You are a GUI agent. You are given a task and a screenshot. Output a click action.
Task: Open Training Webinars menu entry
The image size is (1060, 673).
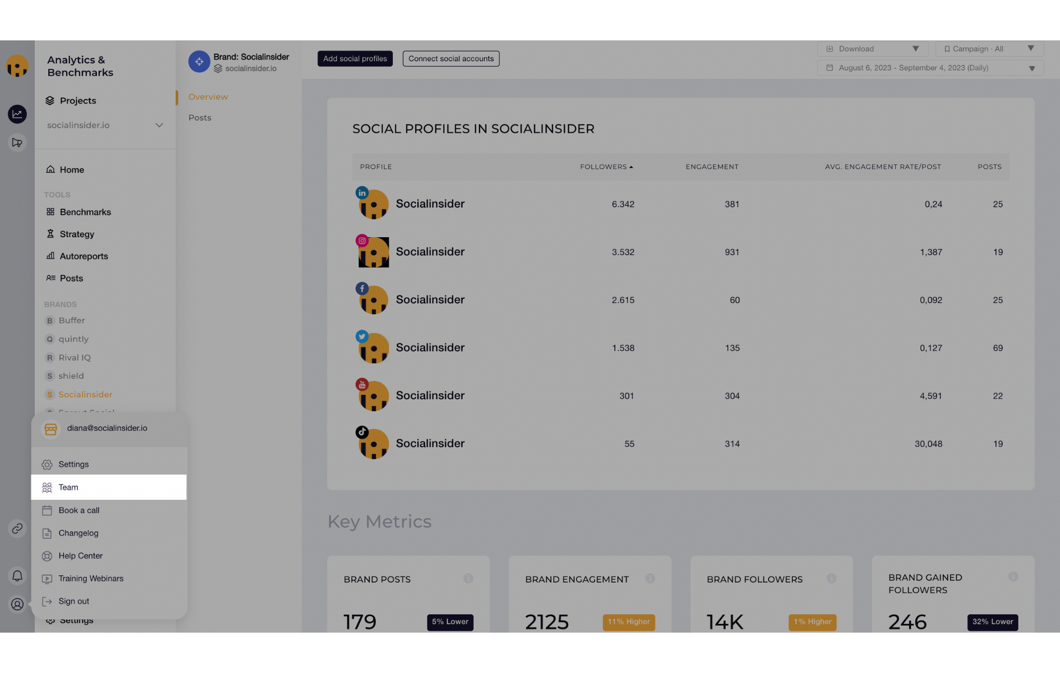click(109, 578)
